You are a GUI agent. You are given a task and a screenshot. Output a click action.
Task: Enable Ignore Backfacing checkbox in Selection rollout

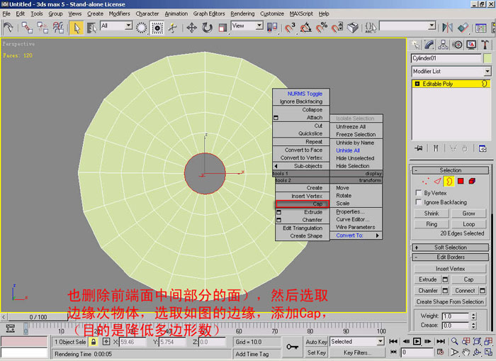(418, 201)
